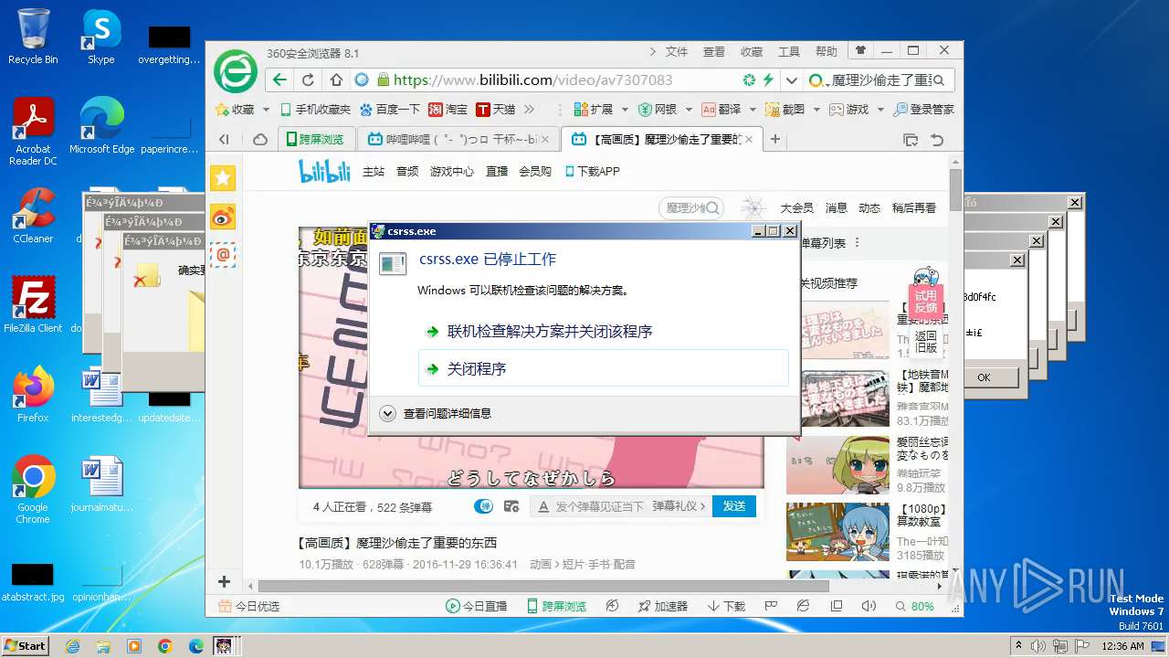Open 游戏 games tool
Screen dimensions: 1169x658
pyautogui.click(x=849, y=109)
